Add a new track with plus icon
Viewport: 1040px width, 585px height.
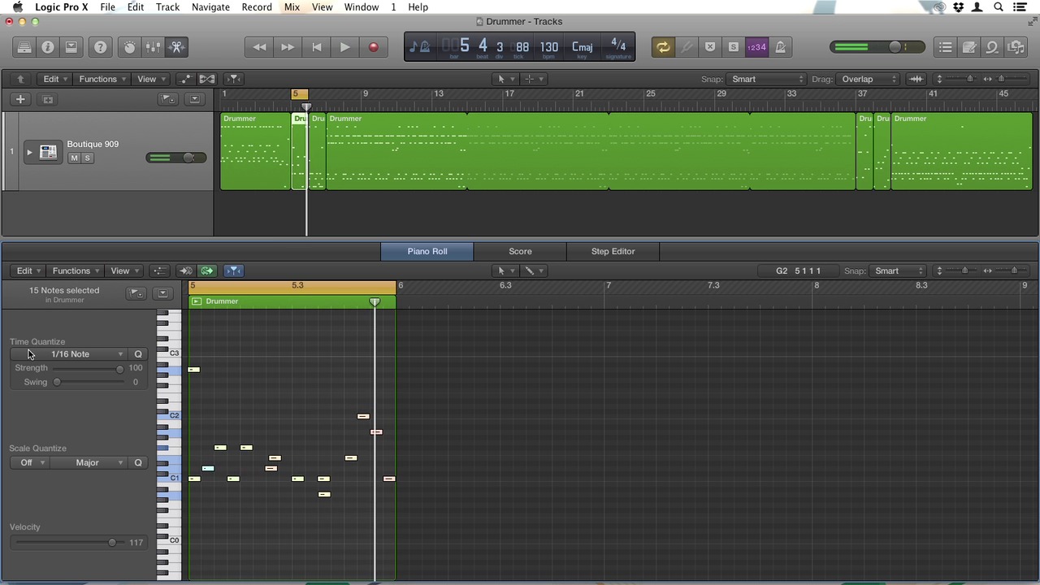20,99
